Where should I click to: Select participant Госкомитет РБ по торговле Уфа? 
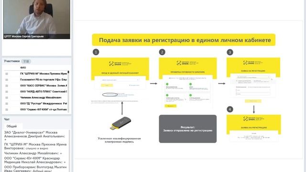pyautogui.click(x=44, y=80)
